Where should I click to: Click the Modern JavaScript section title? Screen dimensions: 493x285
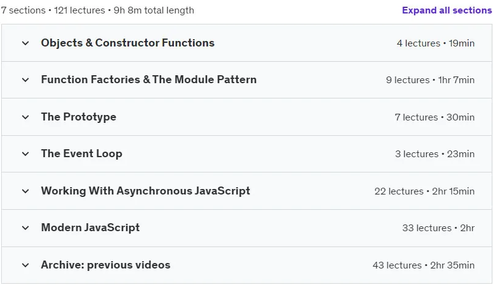click(x=90, y=228)
